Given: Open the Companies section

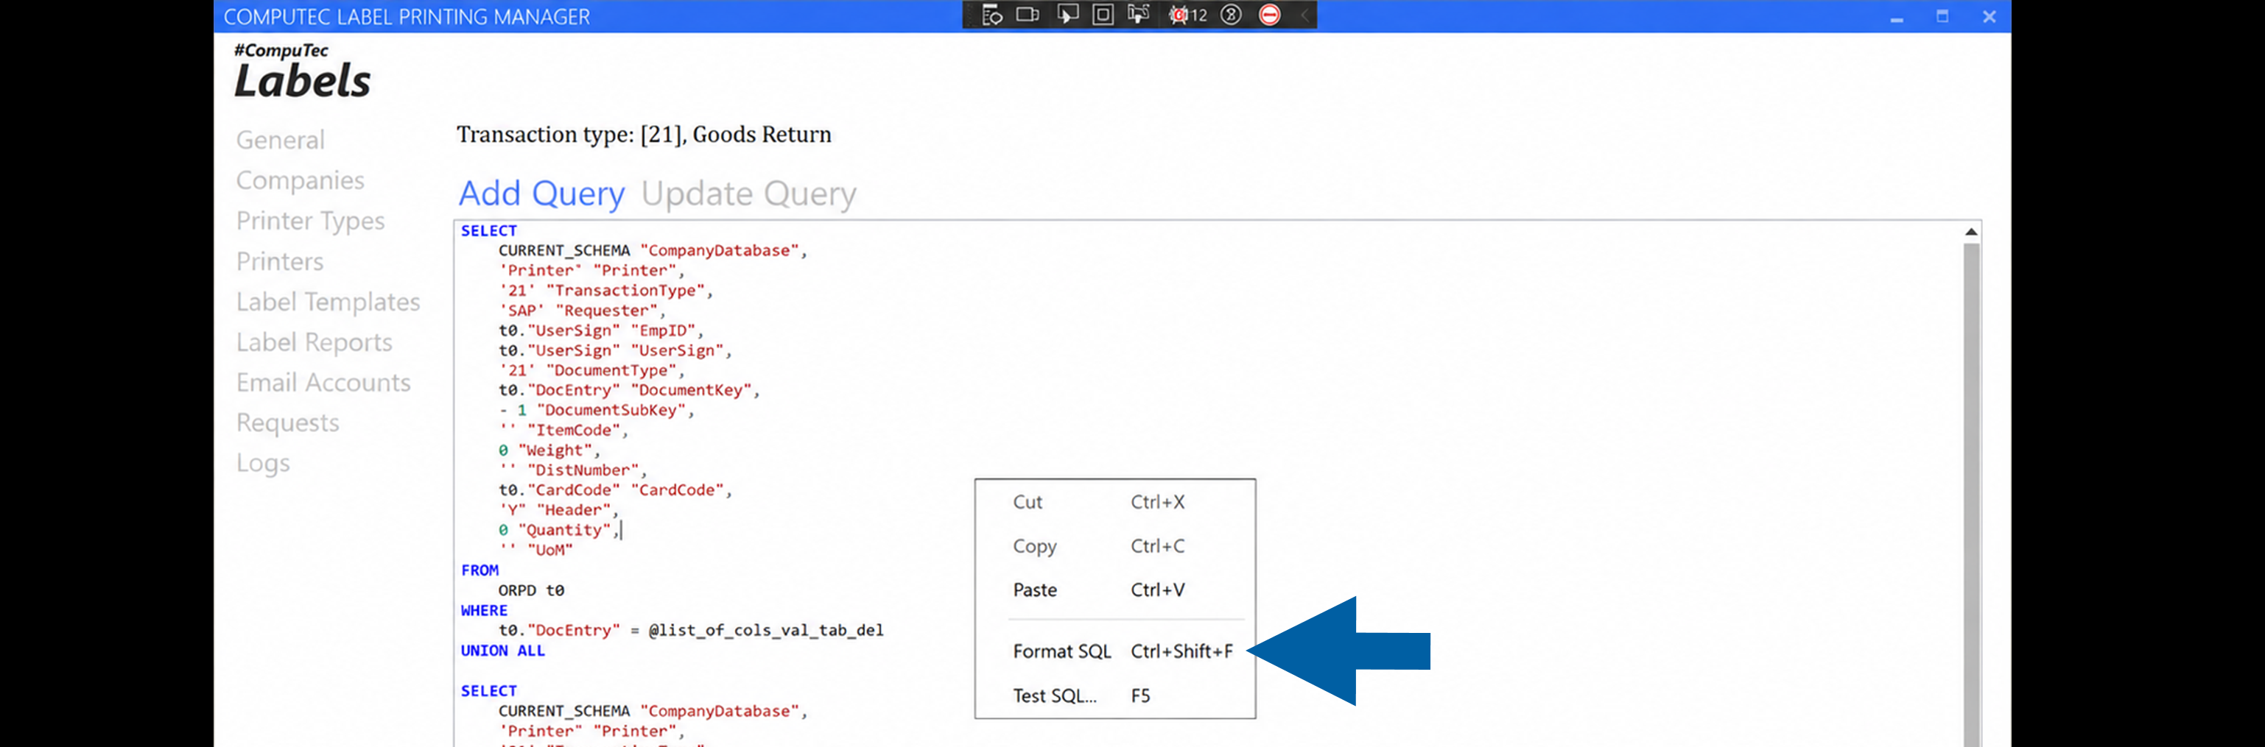Looking at the screenshot, I should point(300,180).
